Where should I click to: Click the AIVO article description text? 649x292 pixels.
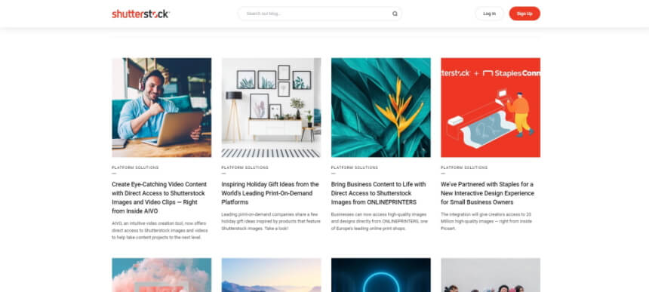(160, 230)
